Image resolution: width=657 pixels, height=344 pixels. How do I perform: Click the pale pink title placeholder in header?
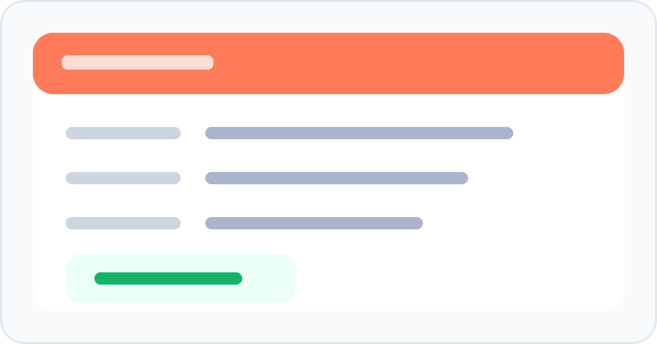tap(138, 62)
